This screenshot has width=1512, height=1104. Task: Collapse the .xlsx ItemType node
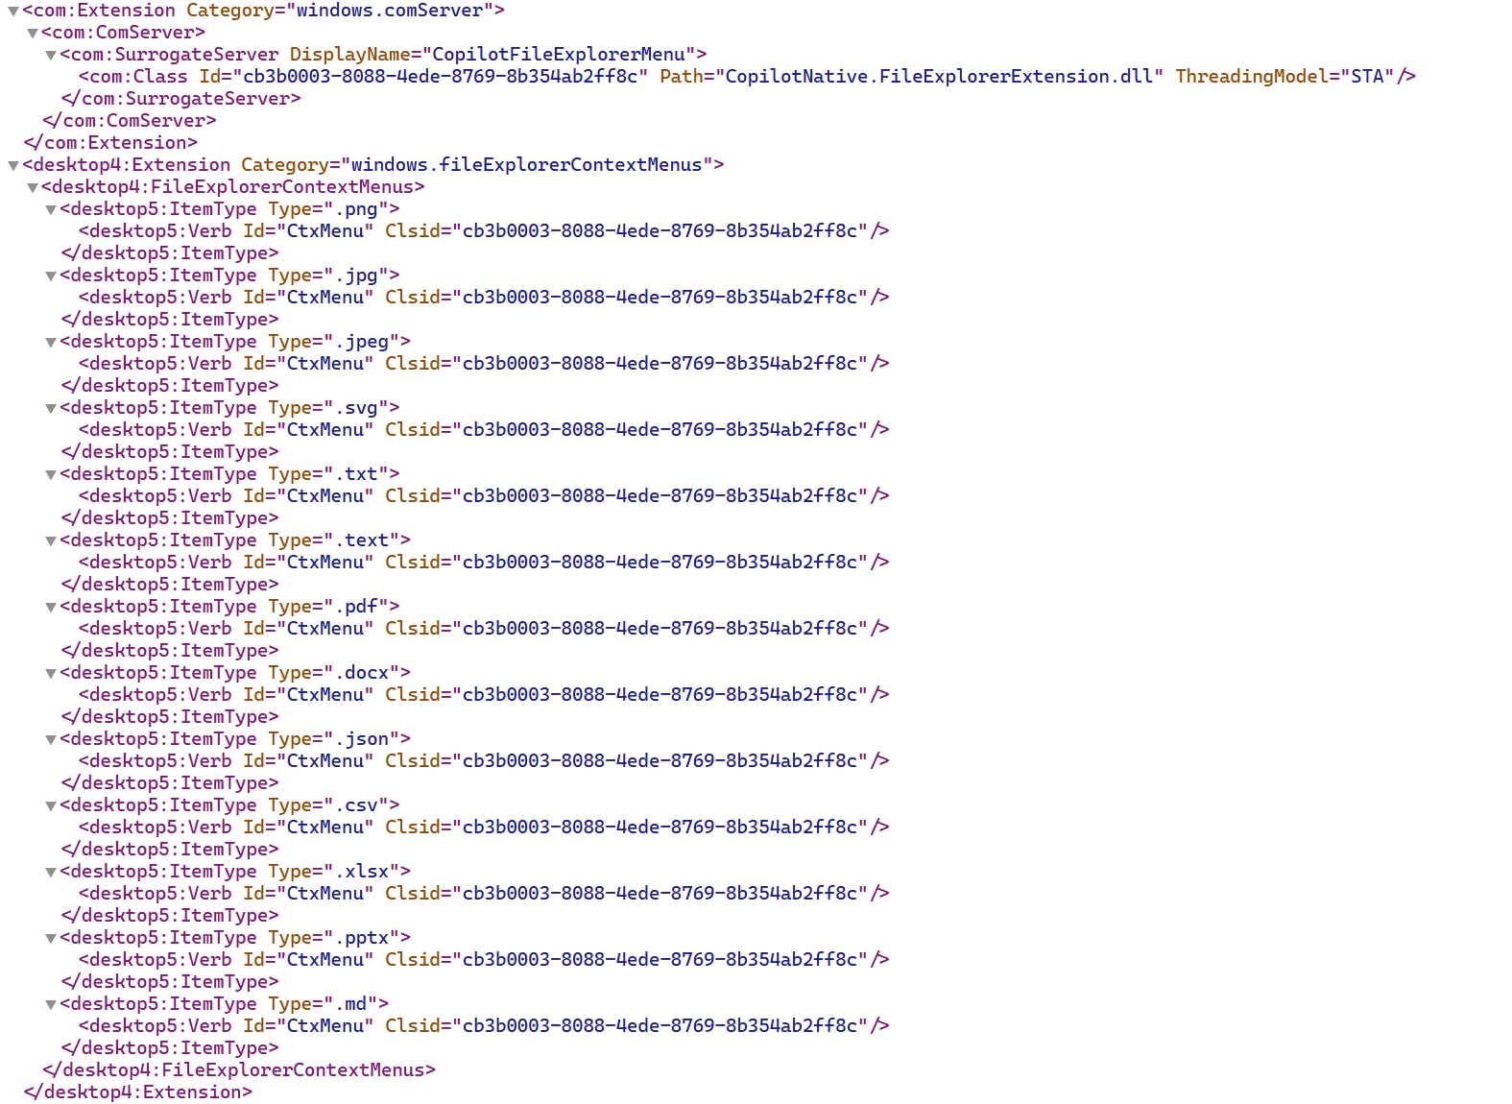click(51, 873)
